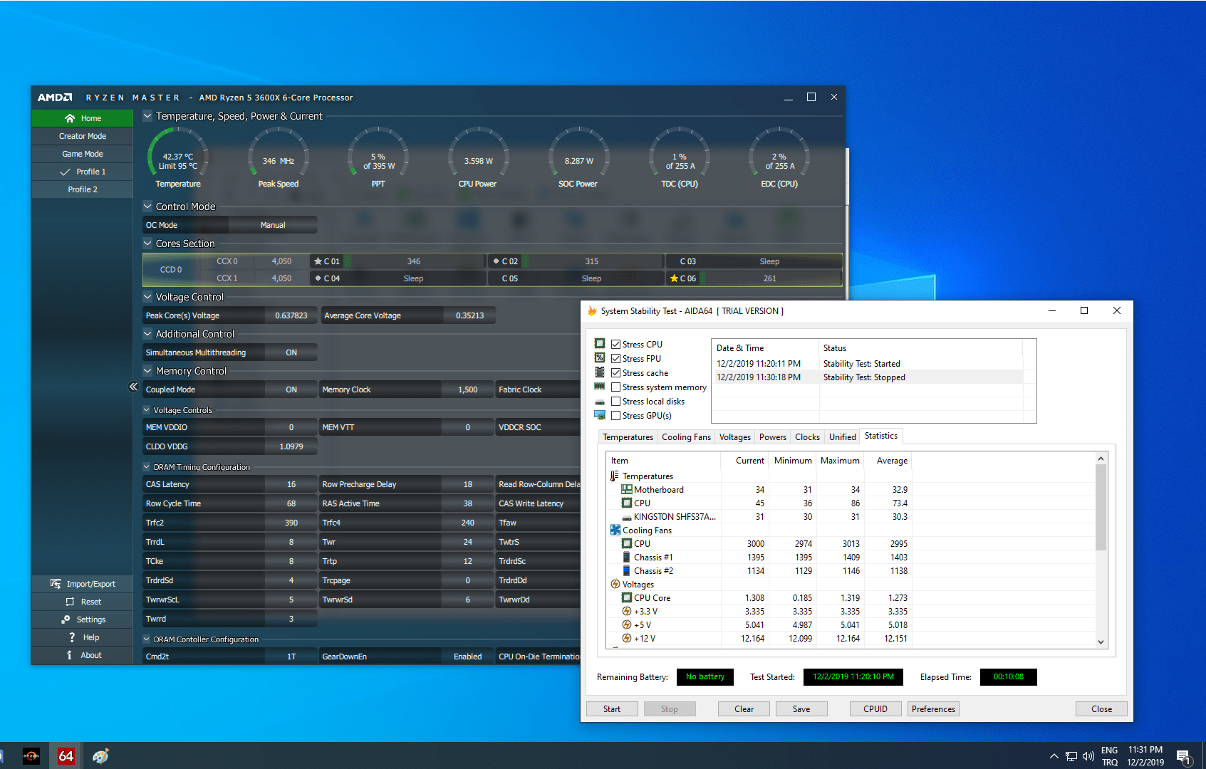The height and width of the screenshot is (769, 1206).
Task: Enable the Stress system memory checkbox
Action: pos(616,387)
